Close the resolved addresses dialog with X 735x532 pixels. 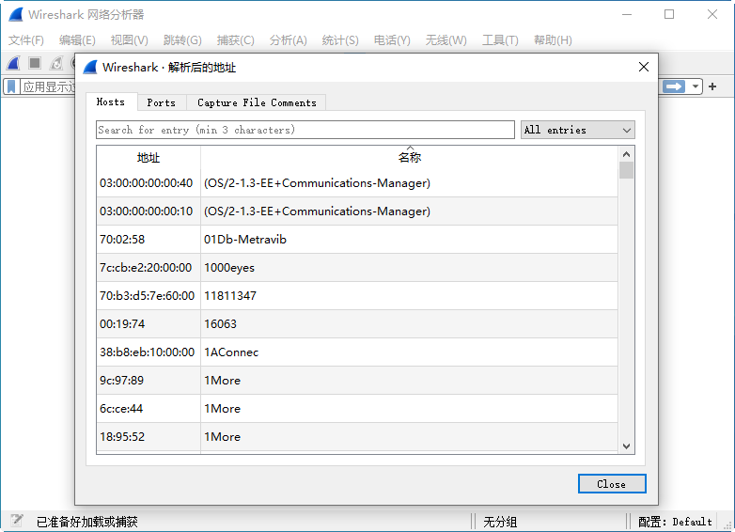(644, 67)
